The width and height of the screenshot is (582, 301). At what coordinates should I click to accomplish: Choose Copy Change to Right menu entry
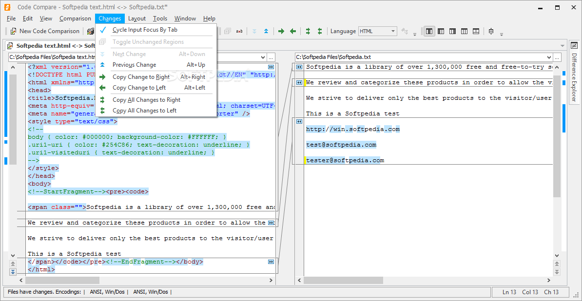(156, 77)
